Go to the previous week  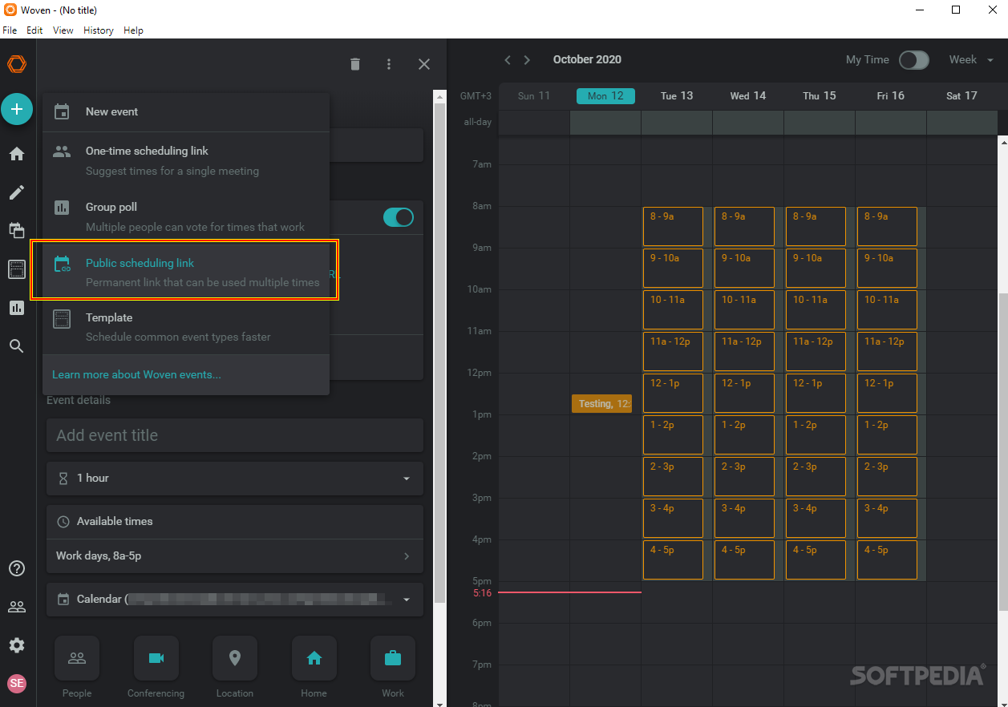click(508, 60)
